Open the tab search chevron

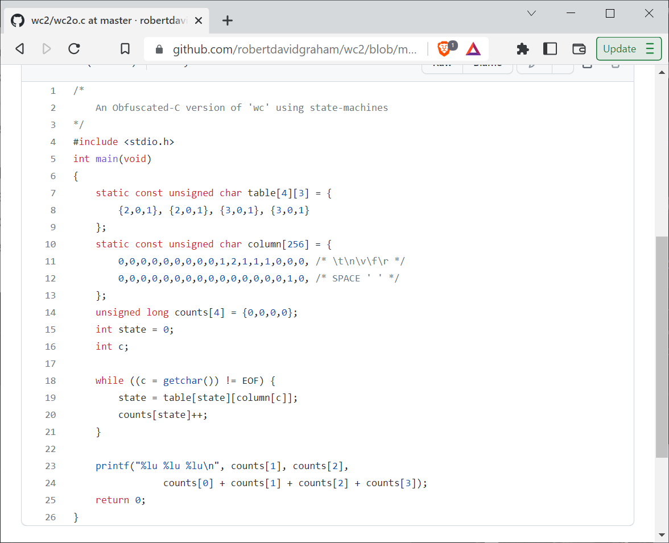click(x=531, y=13)
